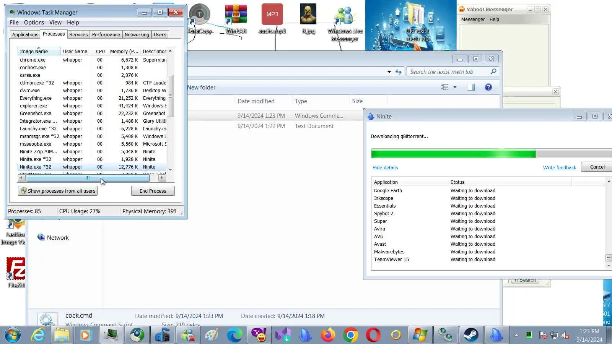Open Task Manager Options menu
Image resolution: width=612 pixels, height=344 pixels.
[34, 23]
